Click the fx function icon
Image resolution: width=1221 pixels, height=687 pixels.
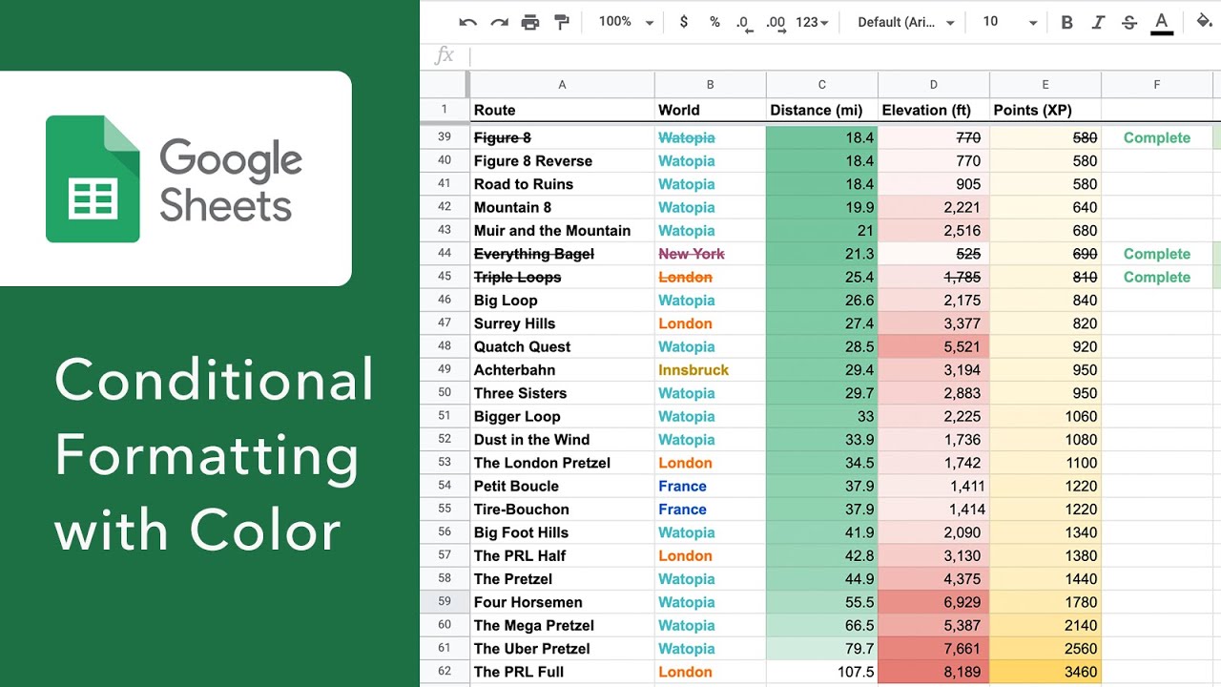[445, 55]
